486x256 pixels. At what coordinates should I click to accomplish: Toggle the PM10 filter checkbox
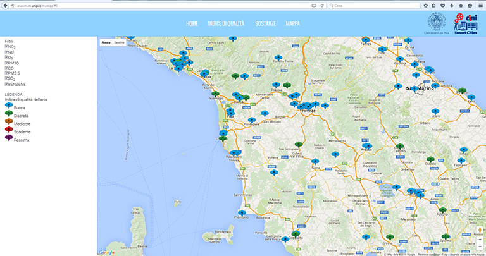click(6, 63)
